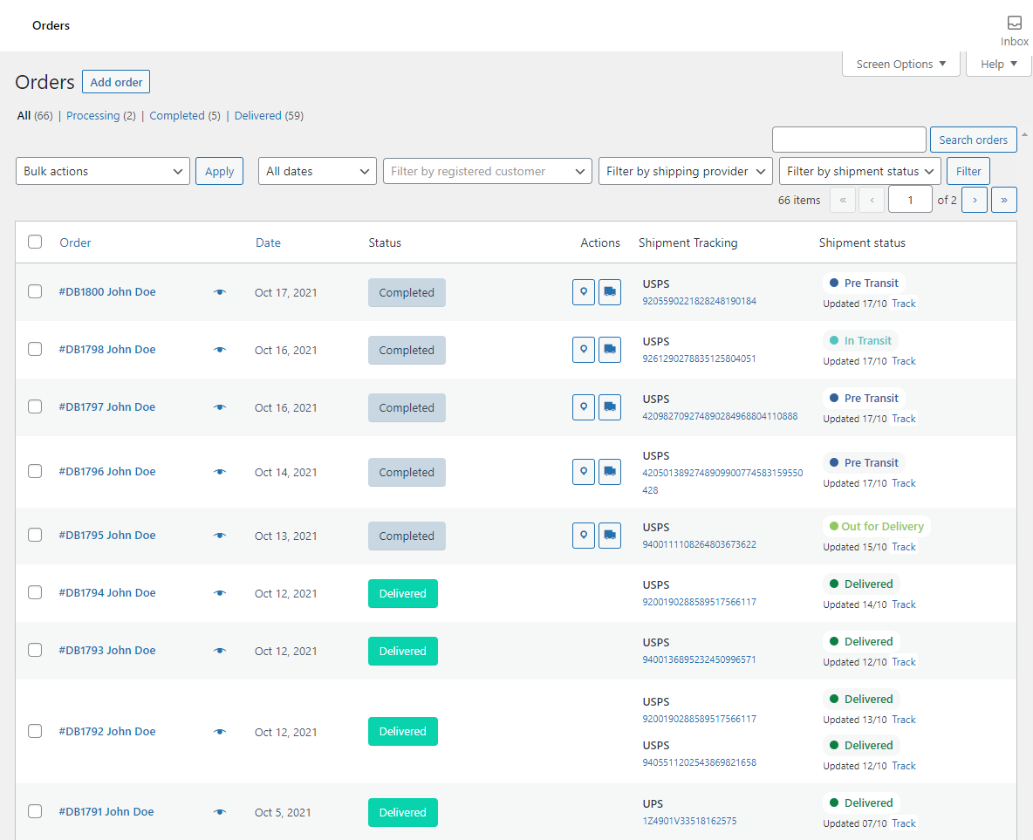Go to the next page using the arrow icon
Screen dimensions: 1033x840
pos(974,200)
